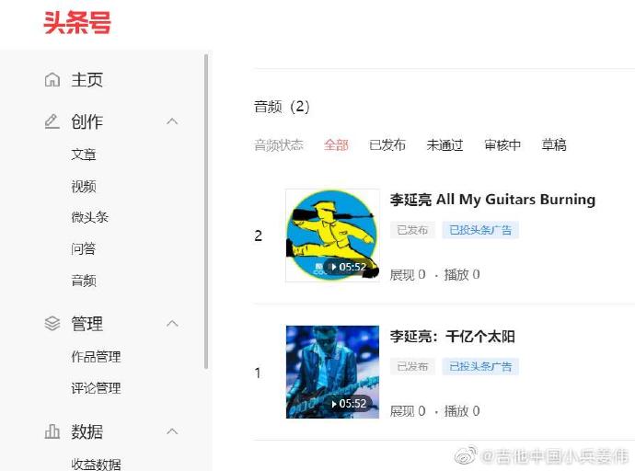Play the 千亿个太阳 audio clip

(x=348, y=404)
